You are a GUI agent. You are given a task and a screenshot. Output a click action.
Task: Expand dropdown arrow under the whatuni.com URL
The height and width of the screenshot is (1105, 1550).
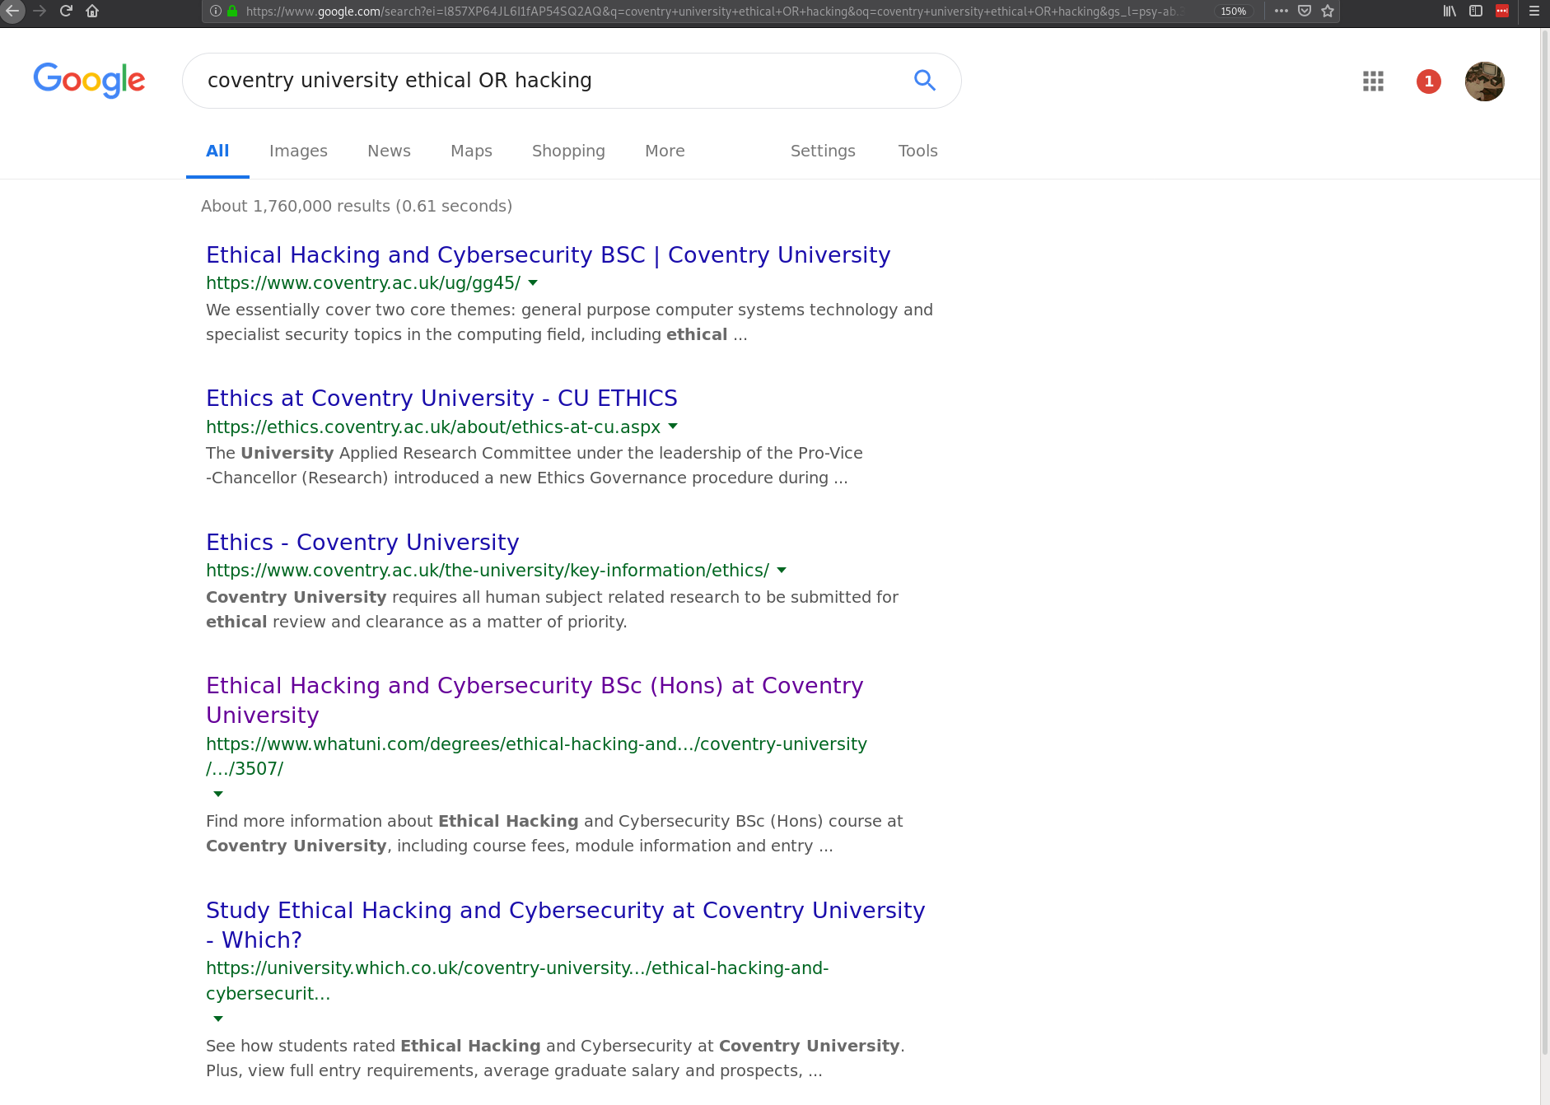tap(218, 794)
